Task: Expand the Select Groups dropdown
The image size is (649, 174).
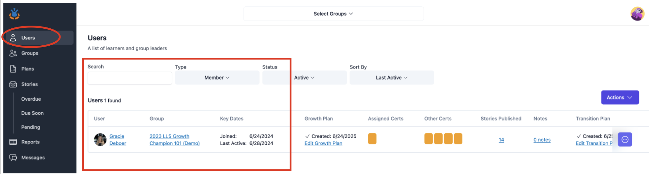Action: tap(333, 14)
